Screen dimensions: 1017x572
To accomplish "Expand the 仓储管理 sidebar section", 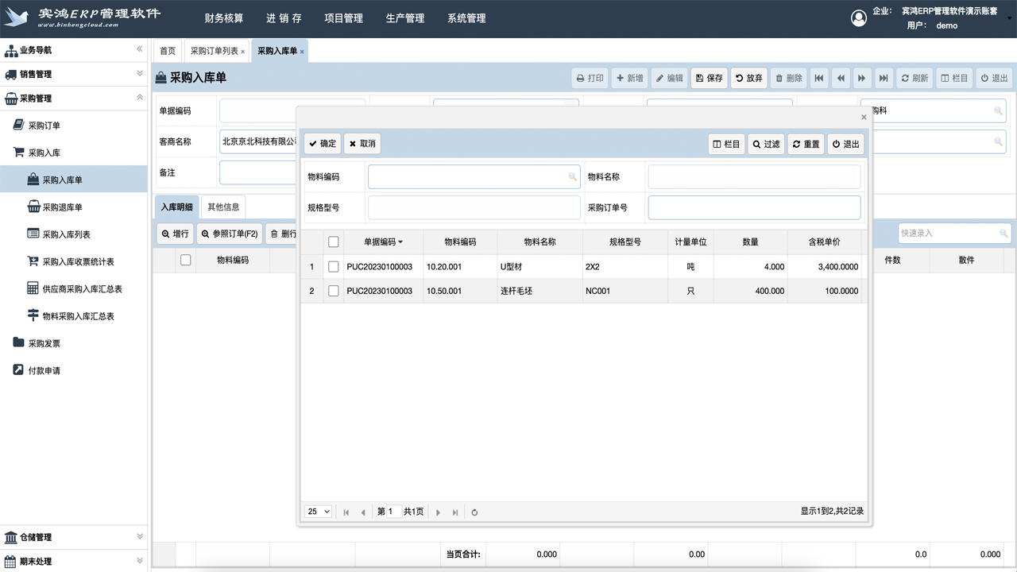I will tap(73, 537).
